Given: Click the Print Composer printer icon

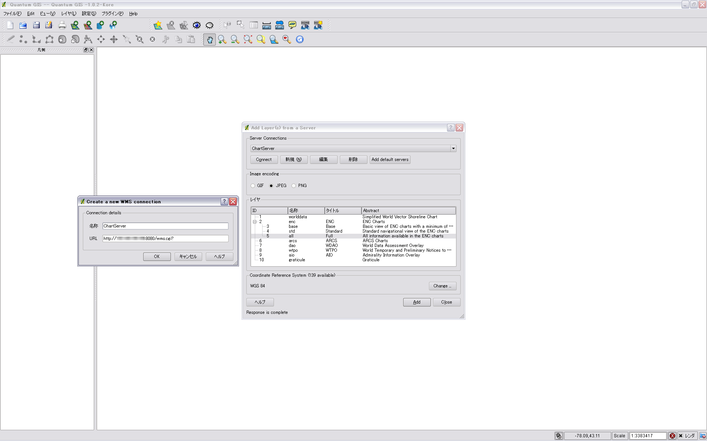Looking at the screenshot, I should click(62, 25).
